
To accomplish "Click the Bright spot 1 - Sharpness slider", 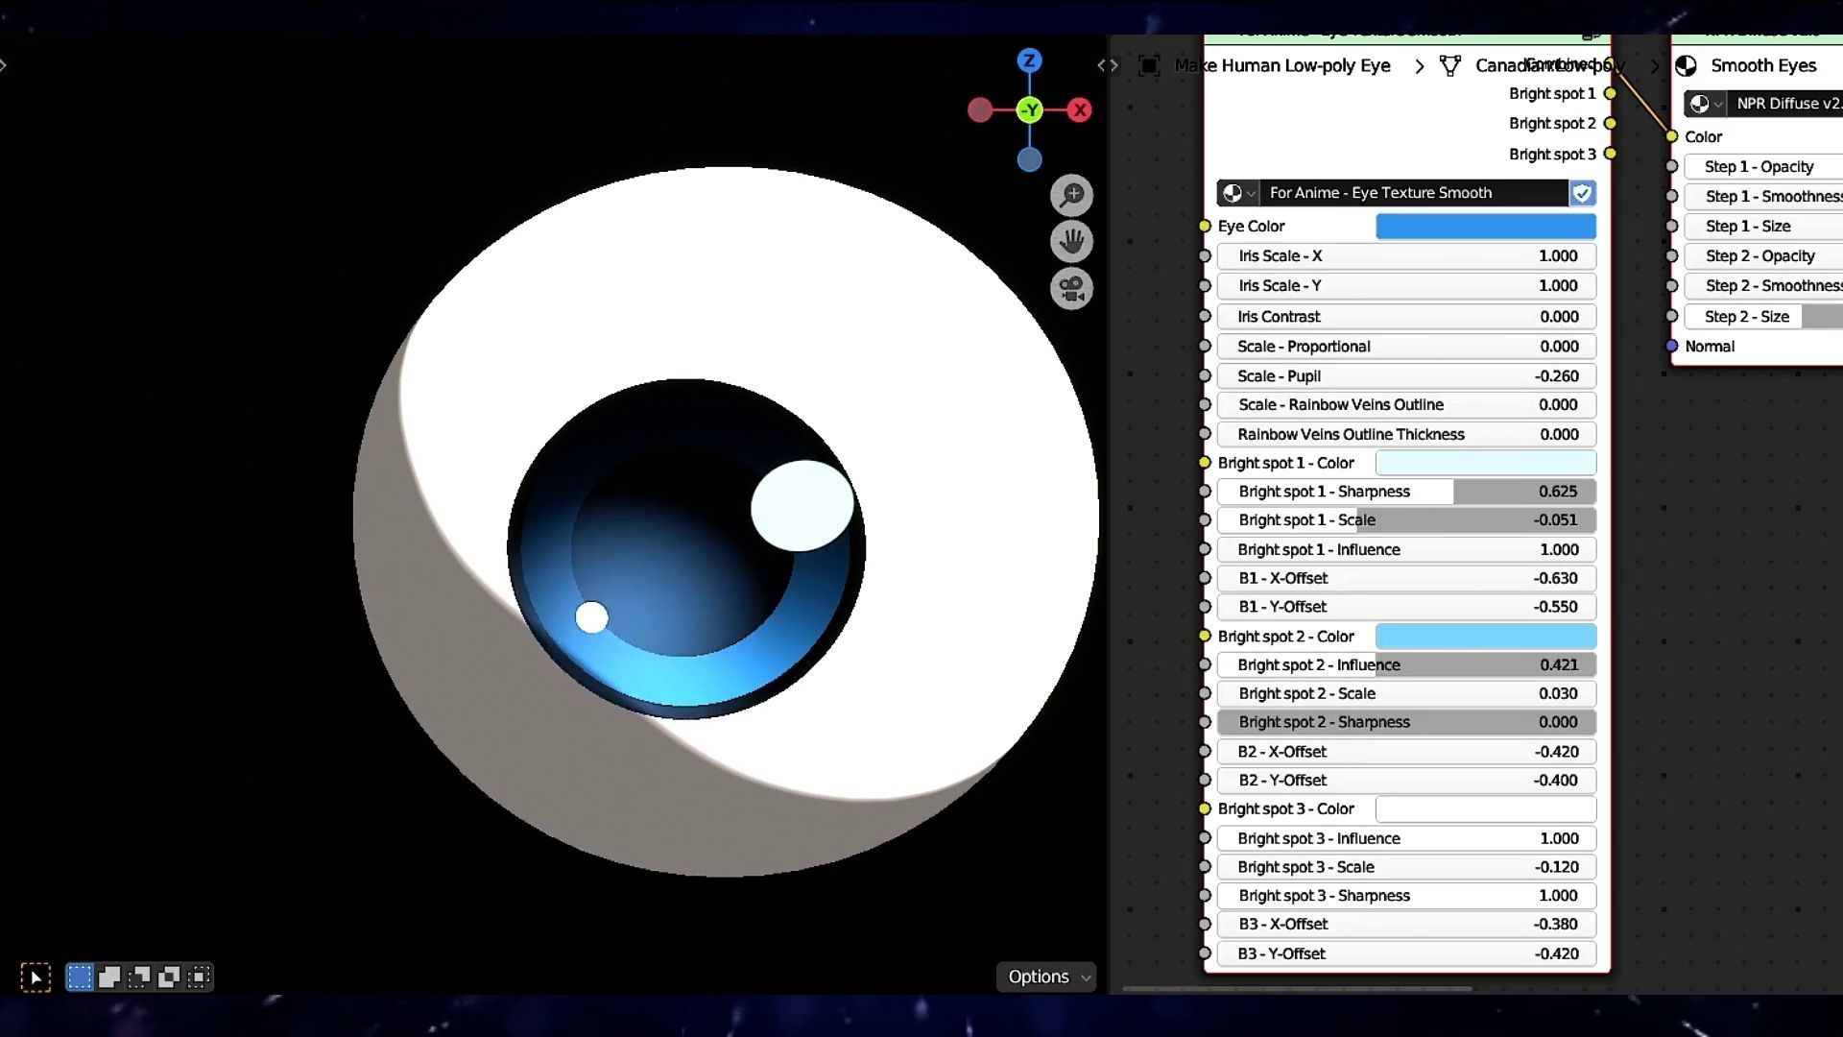I will pyautogui.click(x=1406, y=492).
